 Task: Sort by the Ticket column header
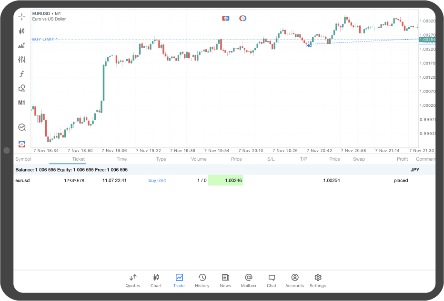(79, 159)
